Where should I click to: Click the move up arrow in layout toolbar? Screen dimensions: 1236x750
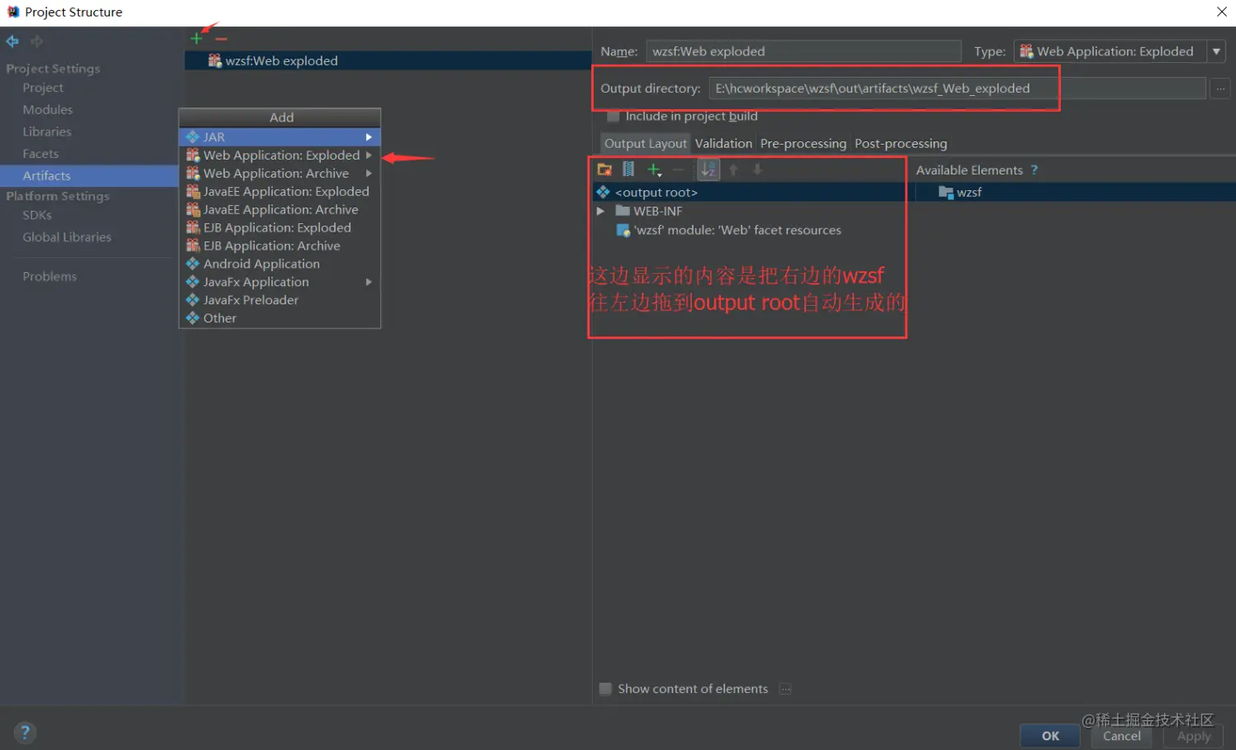click(x=733, y=170)
